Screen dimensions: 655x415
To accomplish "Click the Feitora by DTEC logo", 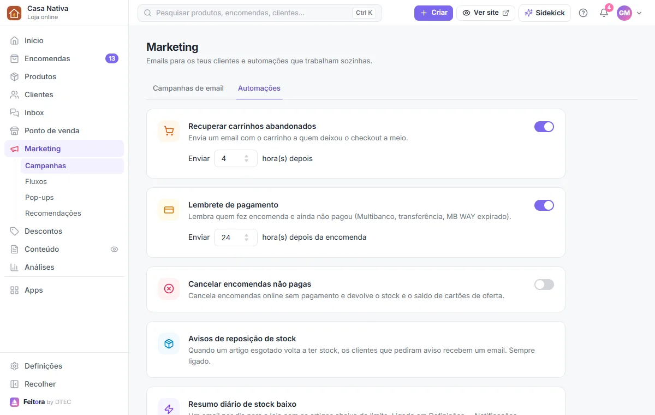I will click(40, 402).
